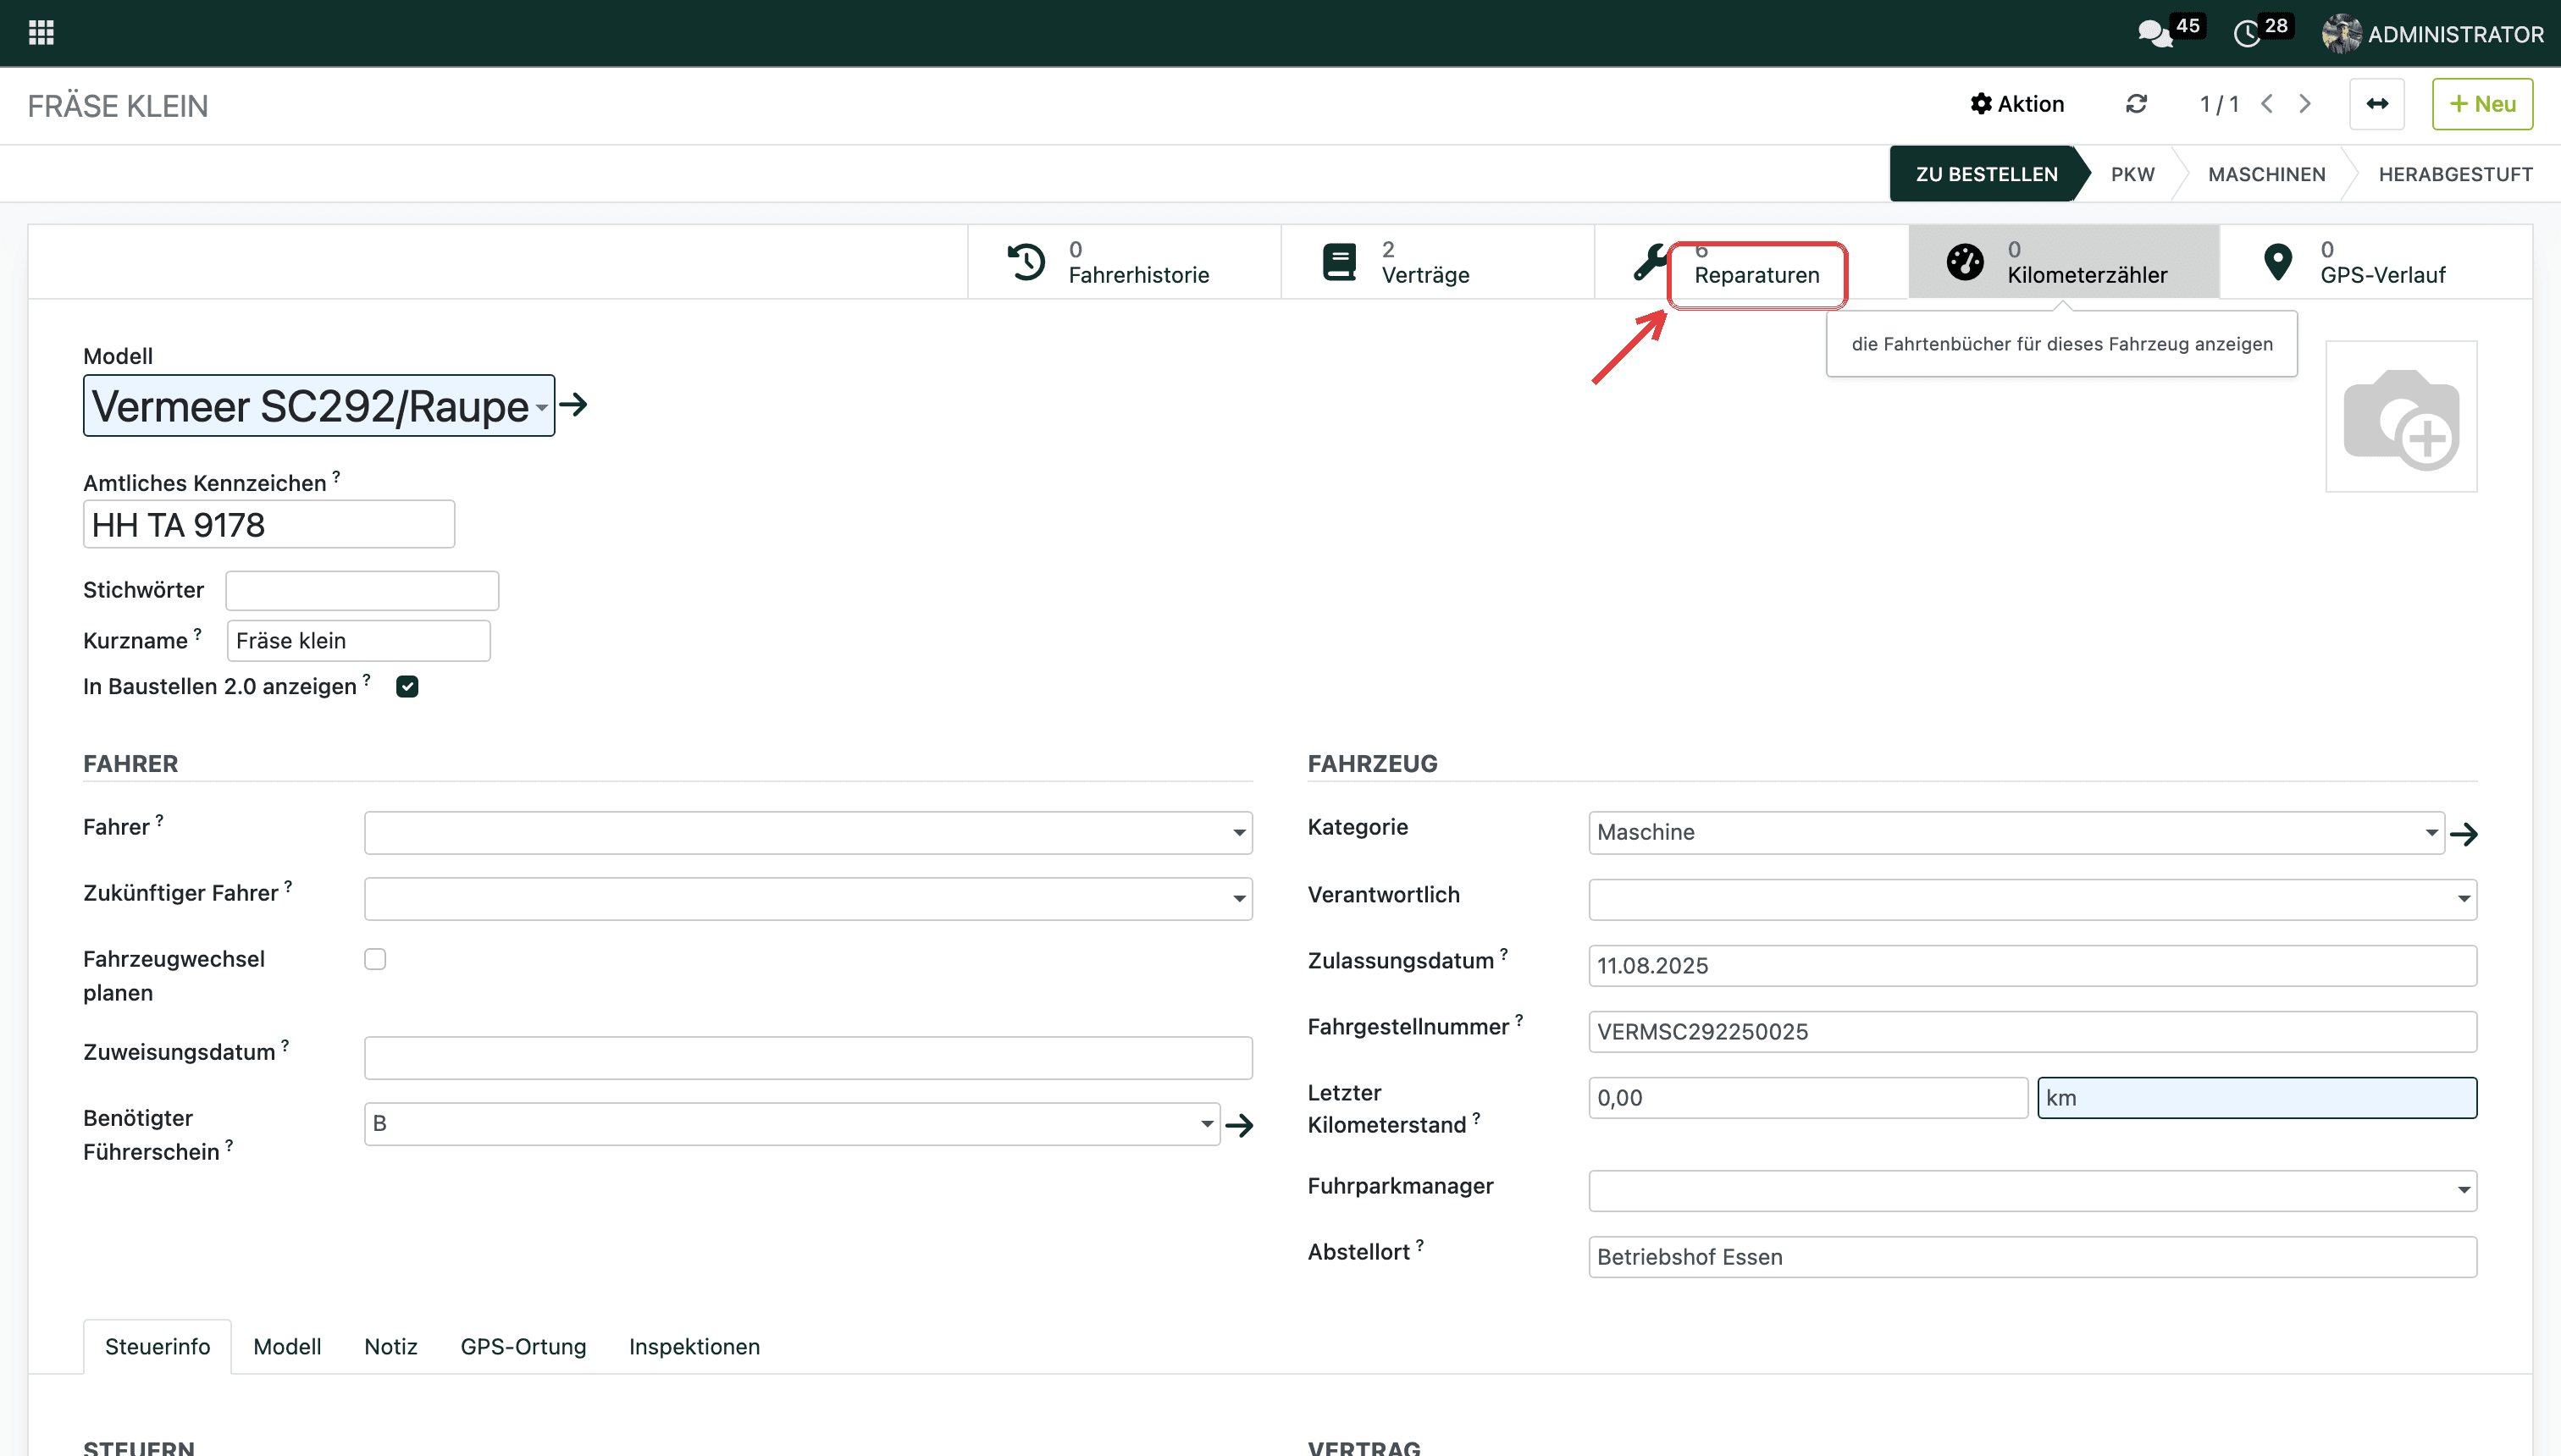Open the activities clock icon with 28
This screenshot has height=1456, width=2561.
point(2247,34)
